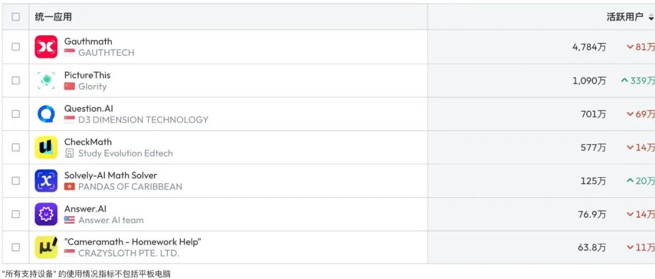
Task: Open the Cameramath yellow app icon
Action: 46,247
